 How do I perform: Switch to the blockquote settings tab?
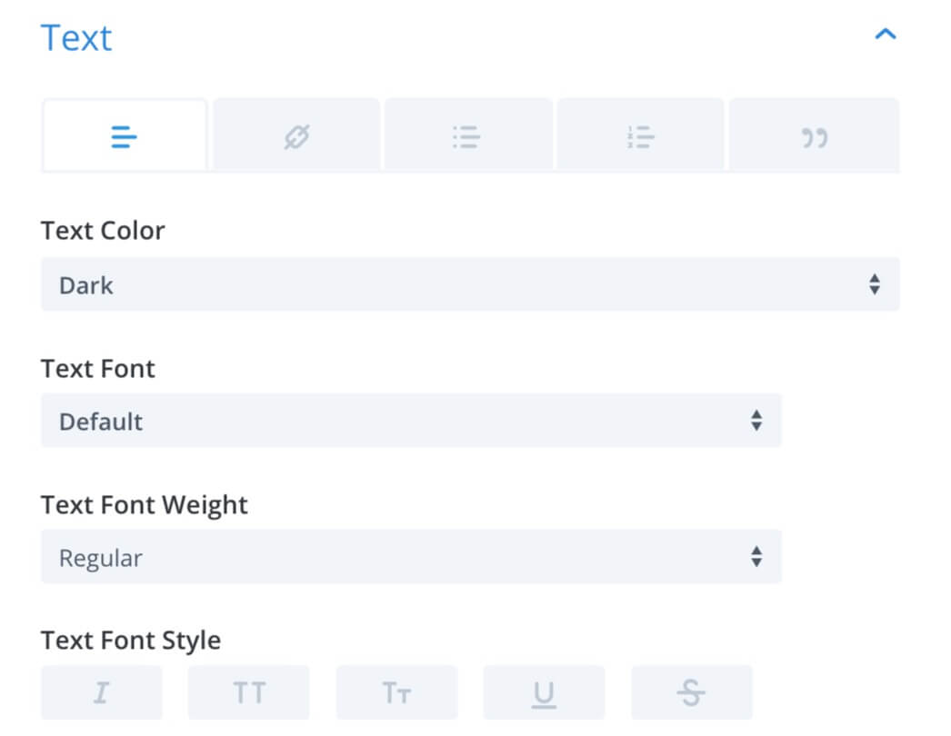pos(814,135)
